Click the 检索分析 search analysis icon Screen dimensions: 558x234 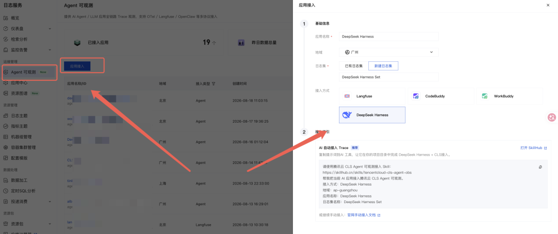coord(6,39)
